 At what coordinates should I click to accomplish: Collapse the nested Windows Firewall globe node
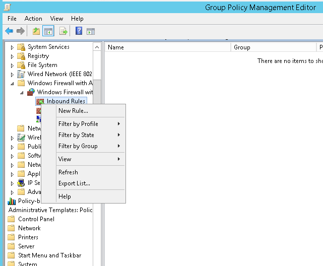[x=22, y=93]
